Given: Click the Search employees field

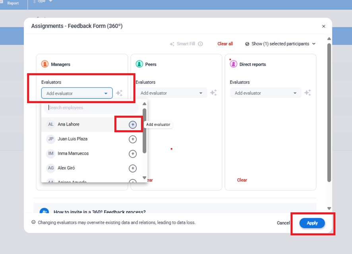Looking at the screenshot, I should (x=91, y=108).
